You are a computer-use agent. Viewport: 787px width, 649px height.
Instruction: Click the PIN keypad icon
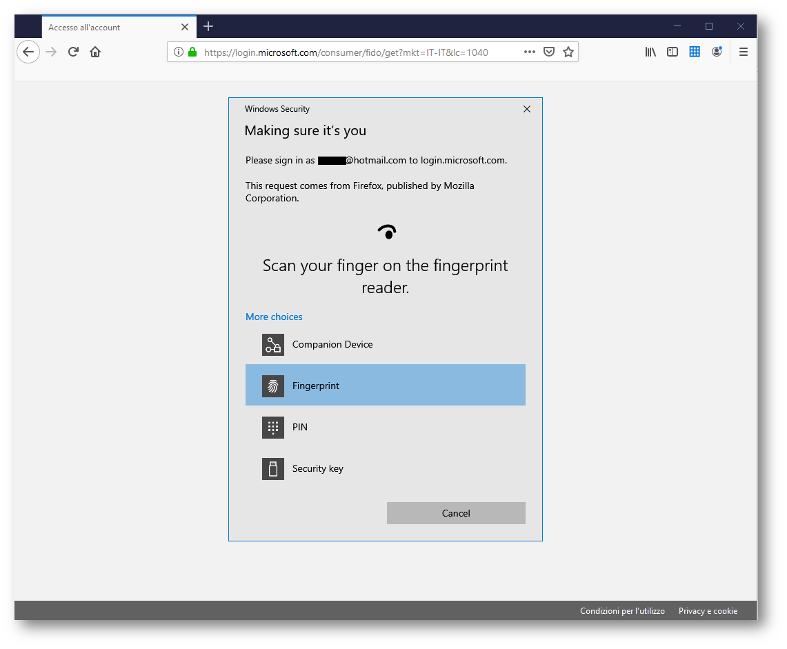[x=273, y=427]
